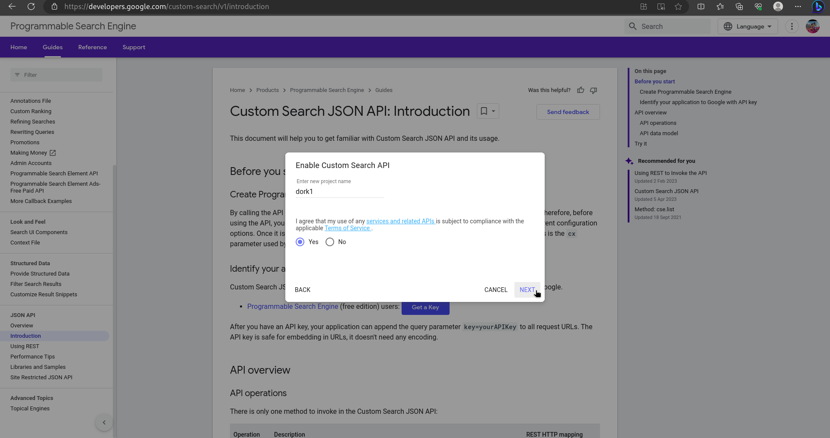
Task: Open browser profile avatar icon
Action: click(x=778, y=6)
